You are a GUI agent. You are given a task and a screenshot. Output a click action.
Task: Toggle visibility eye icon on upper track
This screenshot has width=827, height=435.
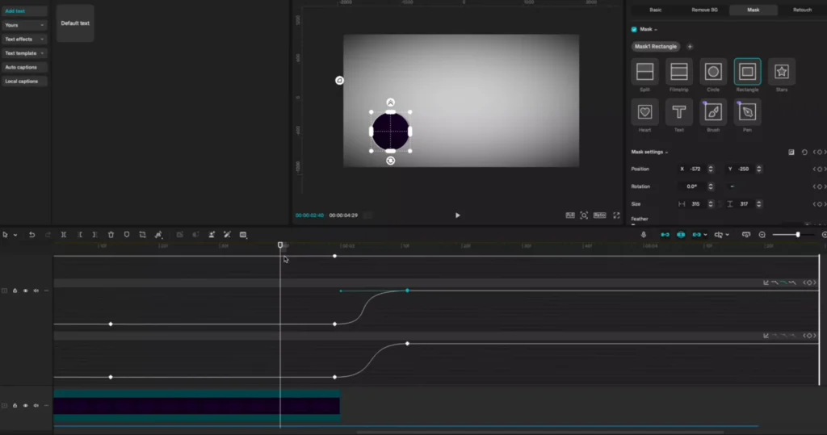point(25,291)
